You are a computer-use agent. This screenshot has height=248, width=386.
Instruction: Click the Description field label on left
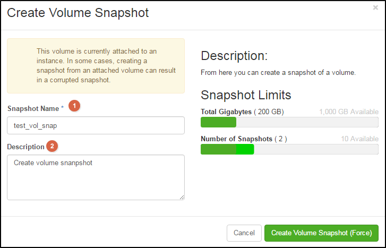tap(25, 147)
